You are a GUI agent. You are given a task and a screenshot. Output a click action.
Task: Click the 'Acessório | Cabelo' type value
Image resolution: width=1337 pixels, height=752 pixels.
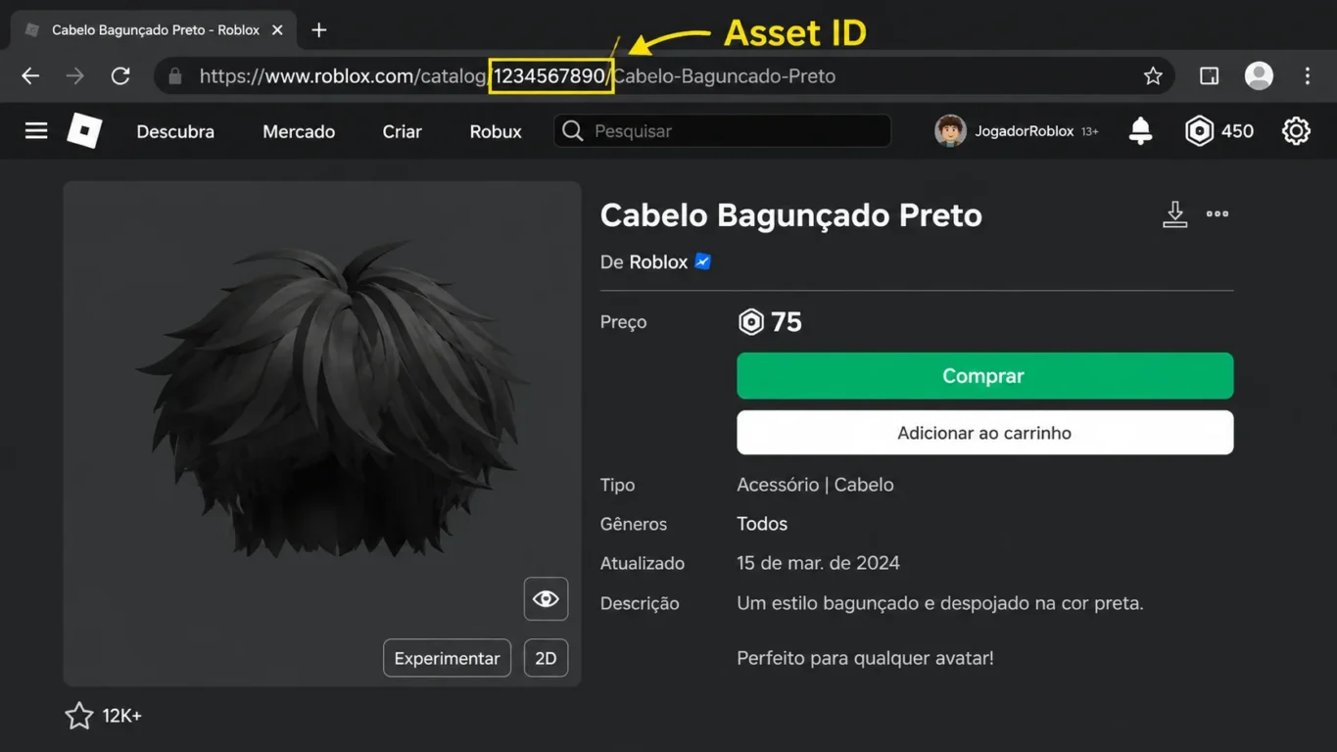(815, 485)
